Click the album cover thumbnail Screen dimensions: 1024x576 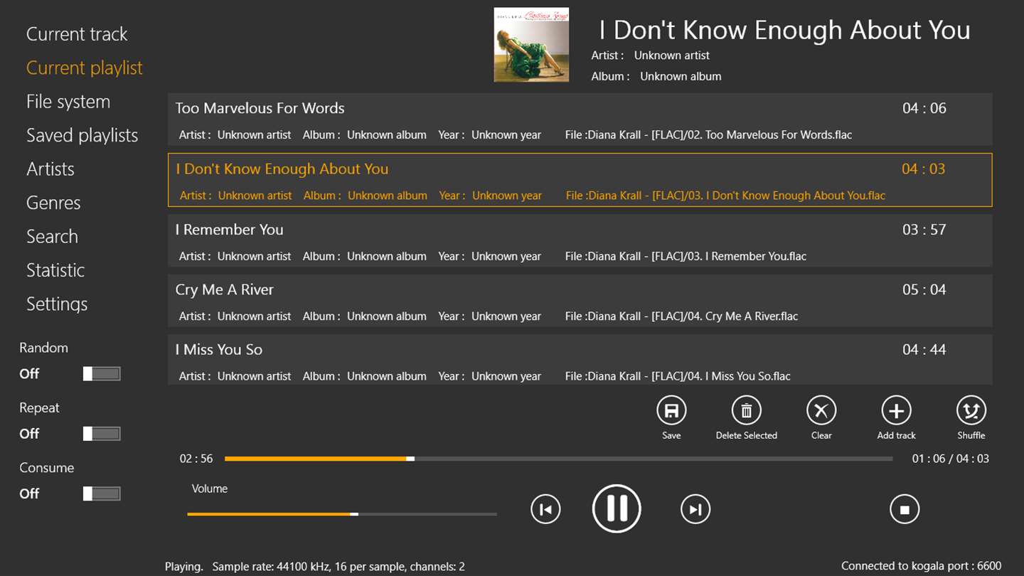coord(531,45)
